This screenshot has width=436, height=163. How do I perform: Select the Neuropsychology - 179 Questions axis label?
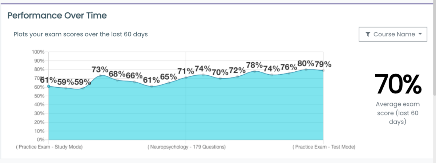tap(186, 147)
